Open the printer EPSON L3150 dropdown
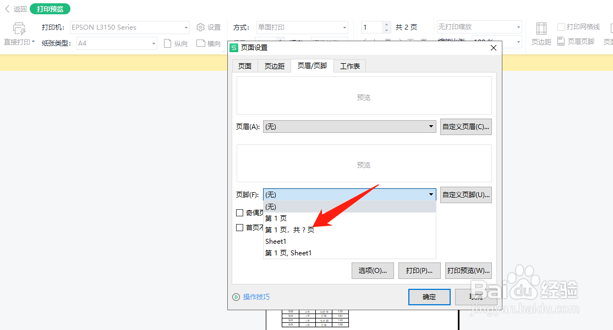The image size is (613, 330). tap(187, 26)
